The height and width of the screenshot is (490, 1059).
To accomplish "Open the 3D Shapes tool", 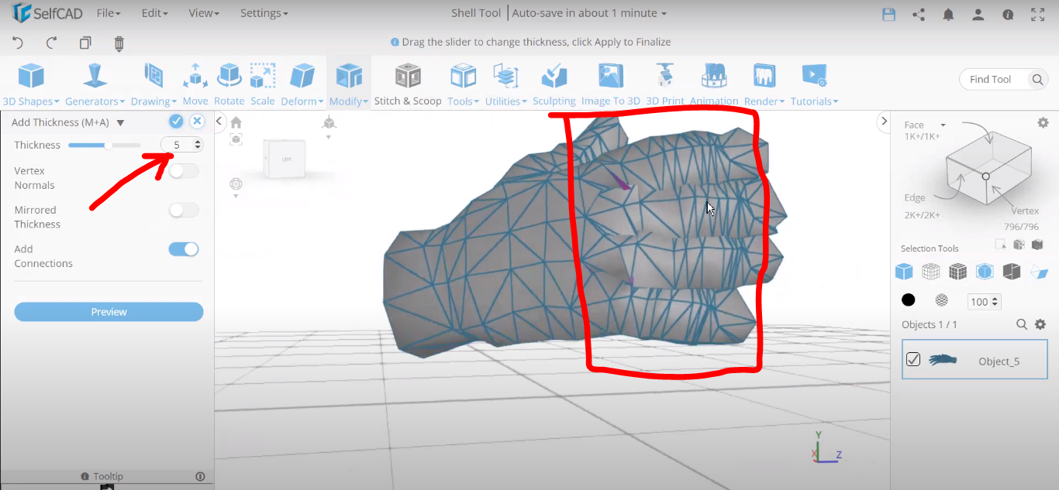I will tap(31, 84).
